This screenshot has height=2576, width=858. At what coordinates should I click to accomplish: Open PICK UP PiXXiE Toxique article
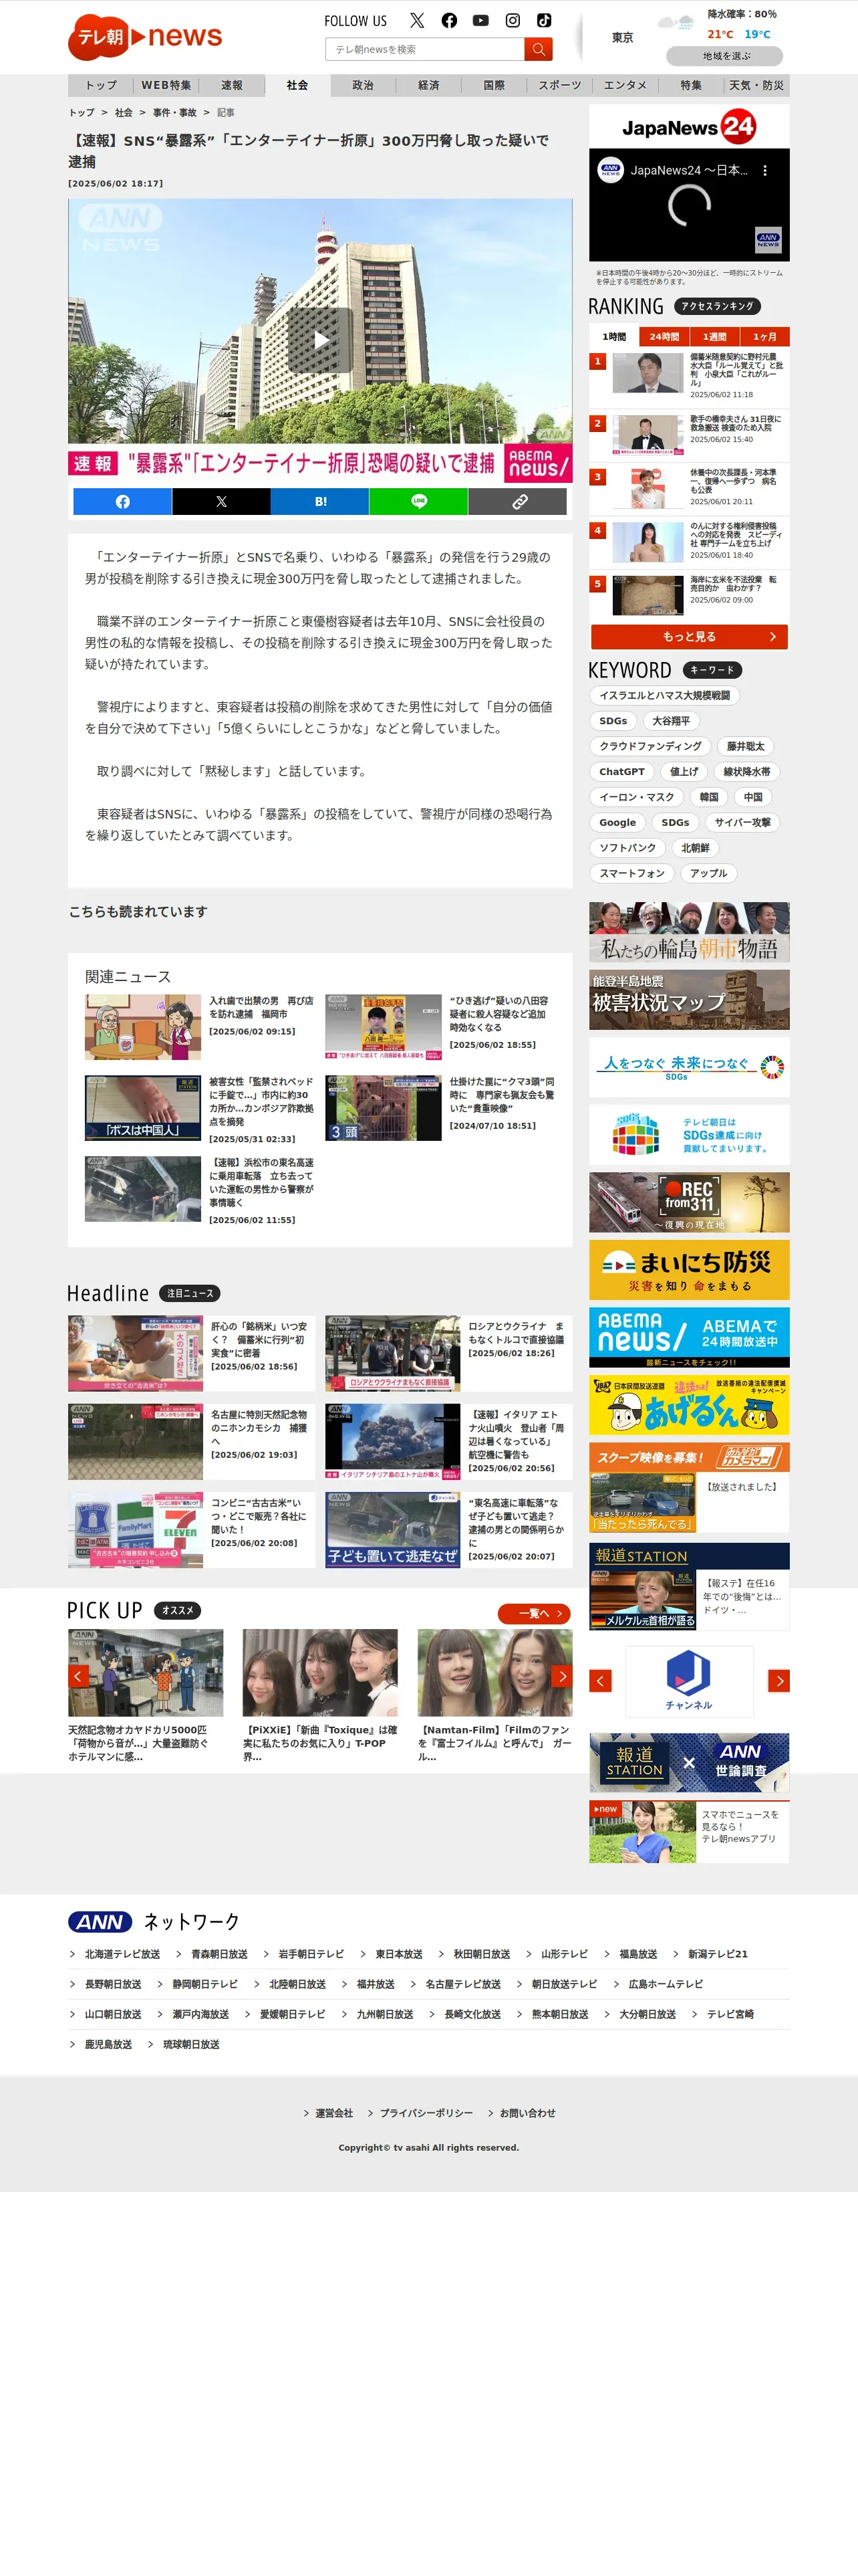tap(319, 1696)
